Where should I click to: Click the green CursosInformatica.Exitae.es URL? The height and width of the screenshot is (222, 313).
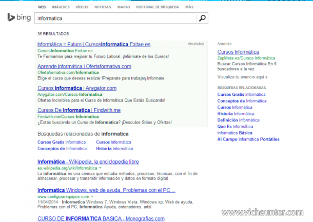coord(65,51)
